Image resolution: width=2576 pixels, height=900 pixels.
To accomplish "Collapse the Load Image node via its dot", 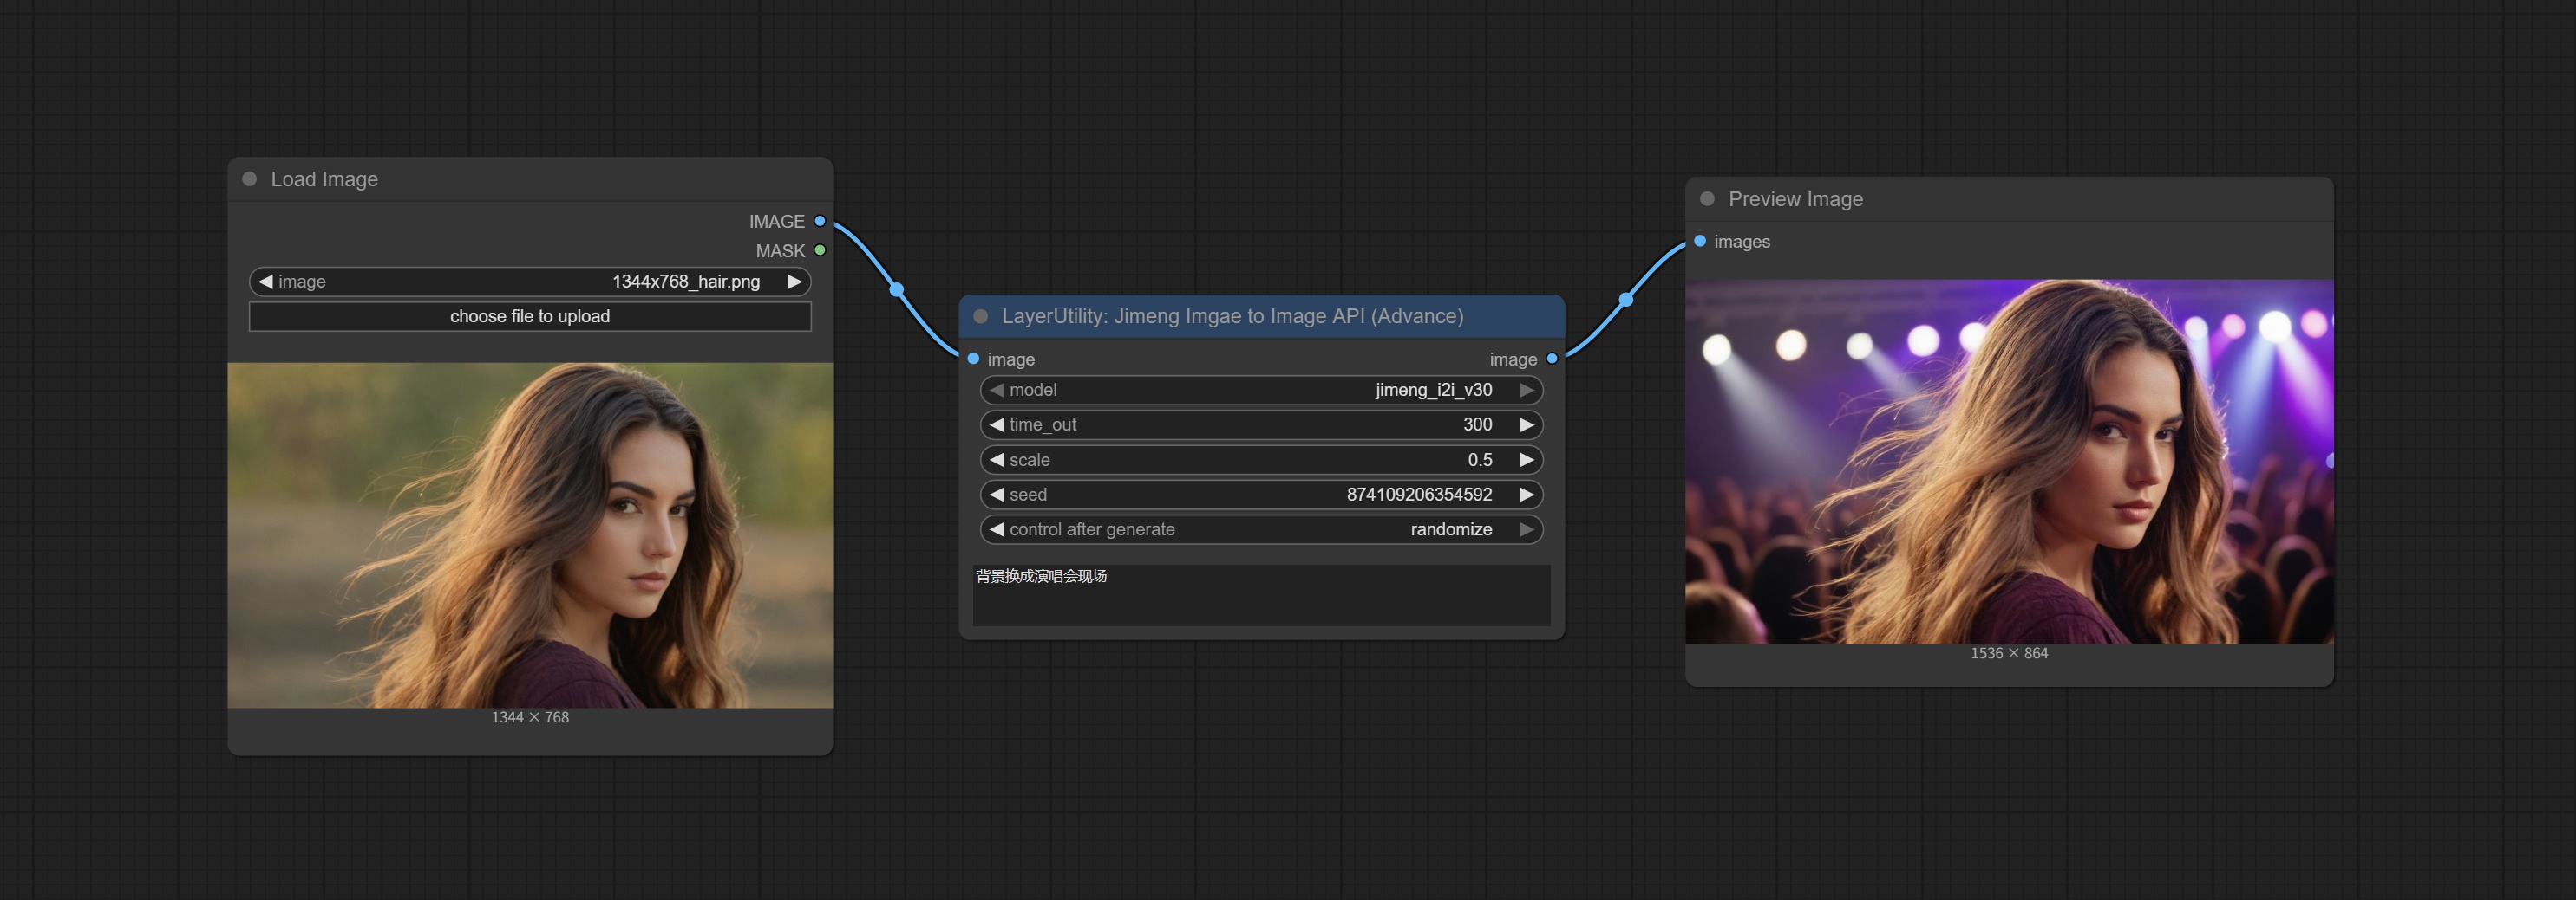I will coord(250,178).
